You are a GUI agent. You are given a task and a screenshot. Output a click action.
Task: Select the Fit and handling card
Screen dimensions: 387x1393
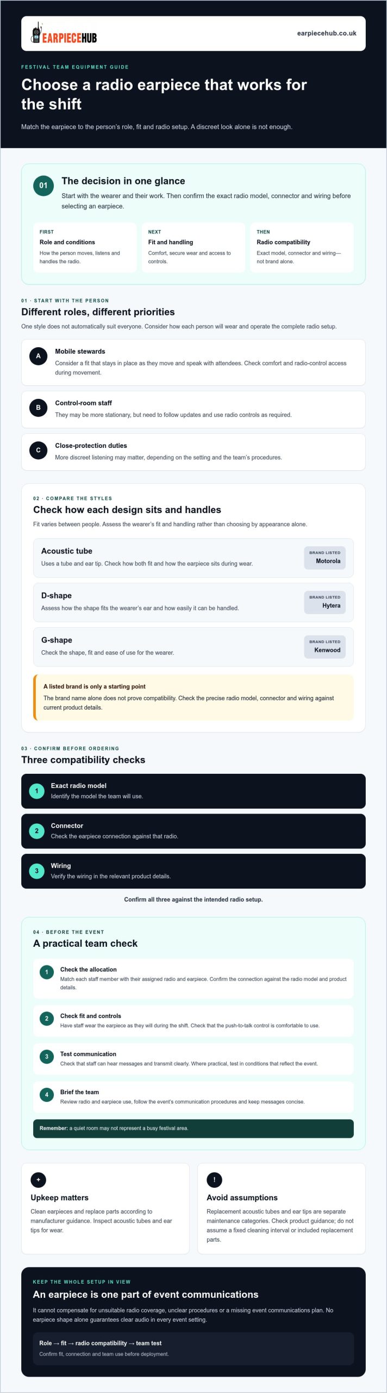(193, 248)
